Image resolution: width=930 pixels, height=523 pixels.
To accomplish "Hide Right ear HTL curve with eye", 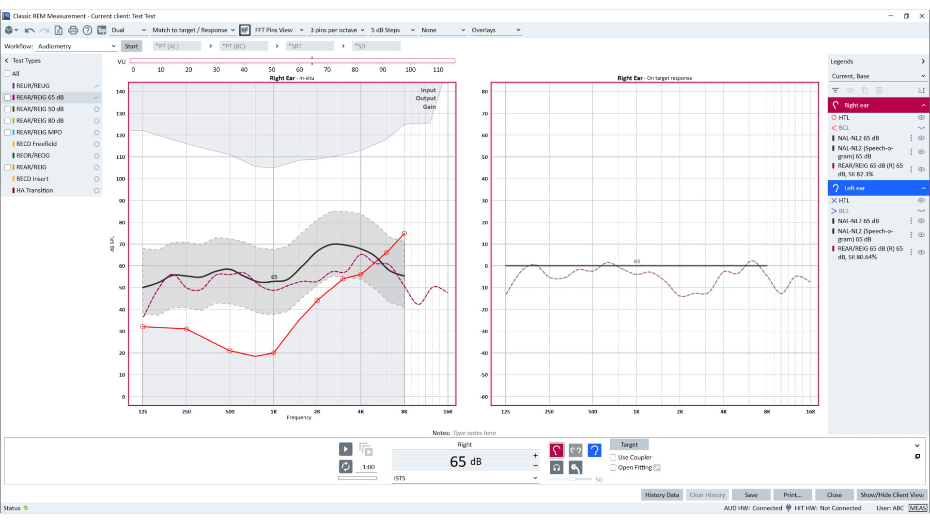I will [x=921, y=118].
